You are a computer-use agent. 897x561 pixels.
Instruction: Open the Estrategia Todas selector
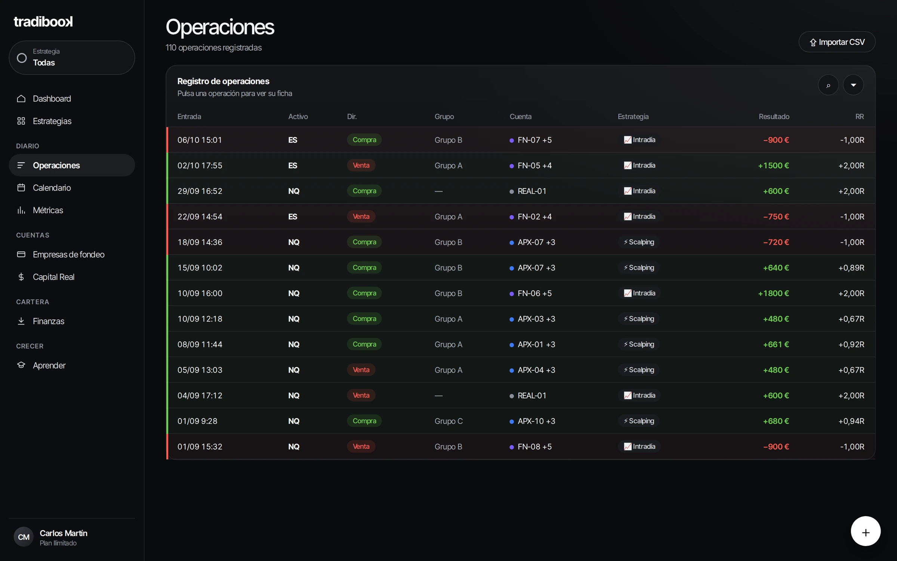pos(72,58)
